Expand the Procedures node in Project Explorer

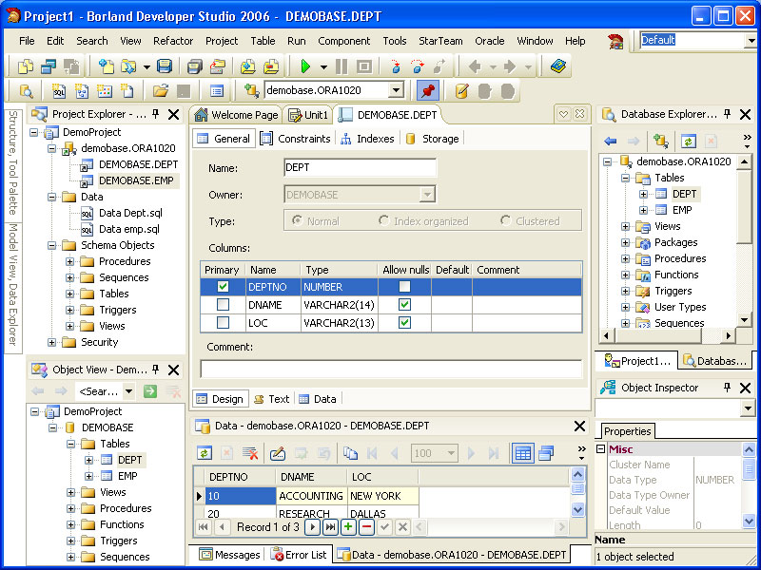coord(70,261)
